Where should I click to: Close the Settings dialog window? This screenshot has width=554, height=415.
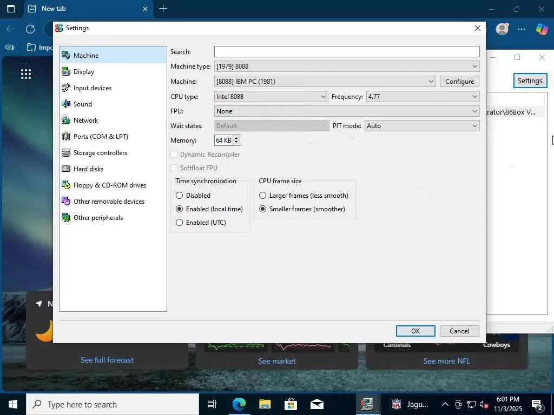pyautogui.click(x=477, y=28)
